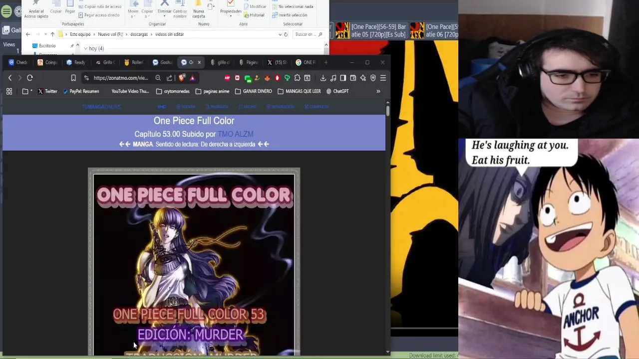Switch to the Ready browser tab
This screenshot has height=359, width=639.
point(76,62)
